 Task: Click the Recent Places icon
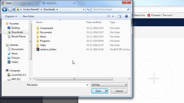(9, 36)
